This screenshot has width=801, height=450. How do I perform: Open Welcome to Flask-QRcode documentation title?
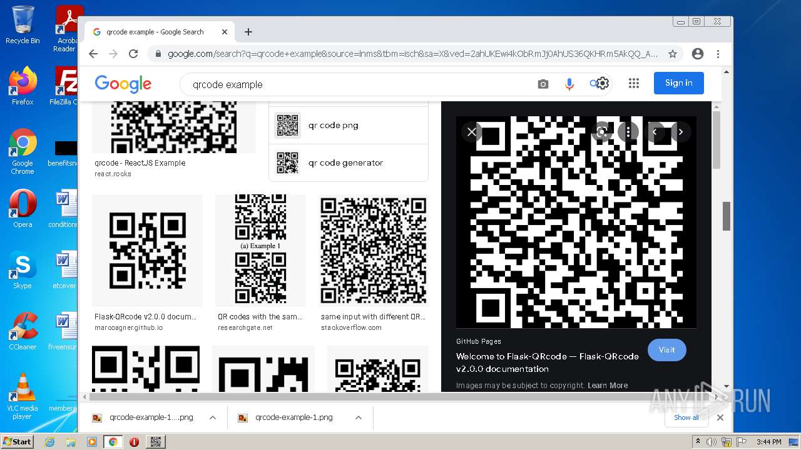coord(548,362)
